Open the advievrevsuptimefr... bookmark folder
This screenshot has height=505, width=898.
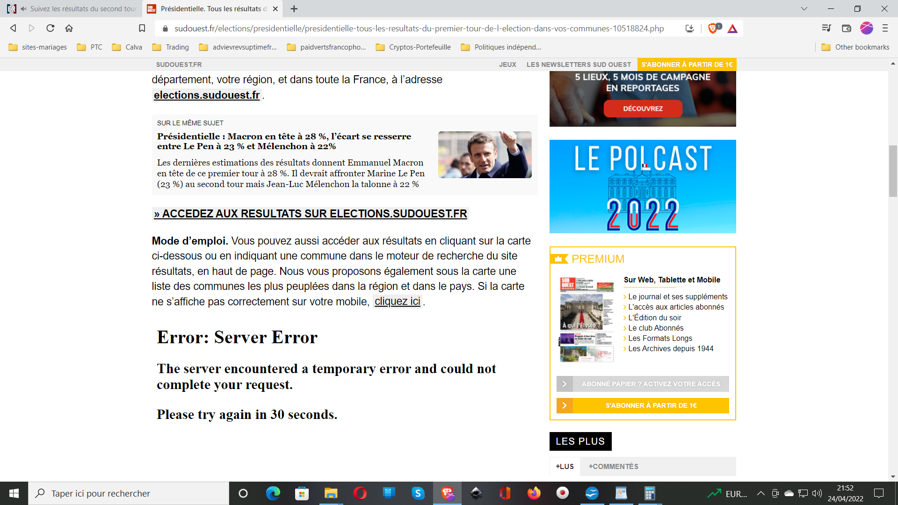238,47
